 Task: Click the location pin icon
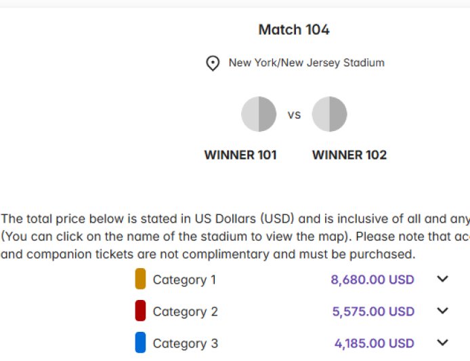213,64
